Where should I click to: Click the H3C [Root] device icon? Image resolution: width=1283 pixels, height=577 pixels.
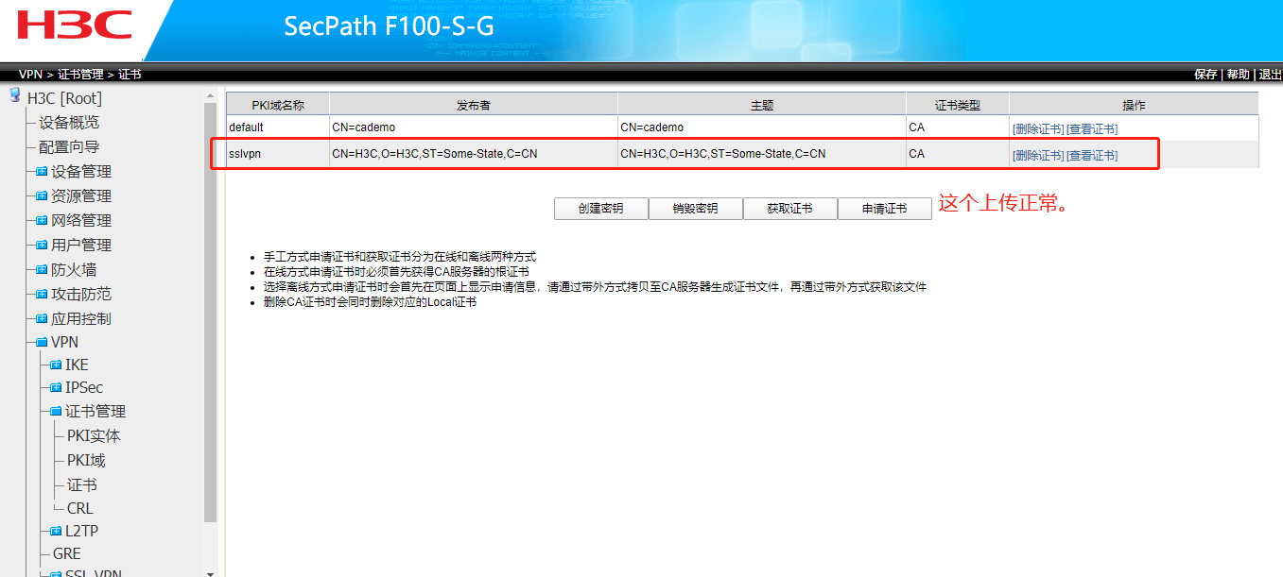click(14, 95)
